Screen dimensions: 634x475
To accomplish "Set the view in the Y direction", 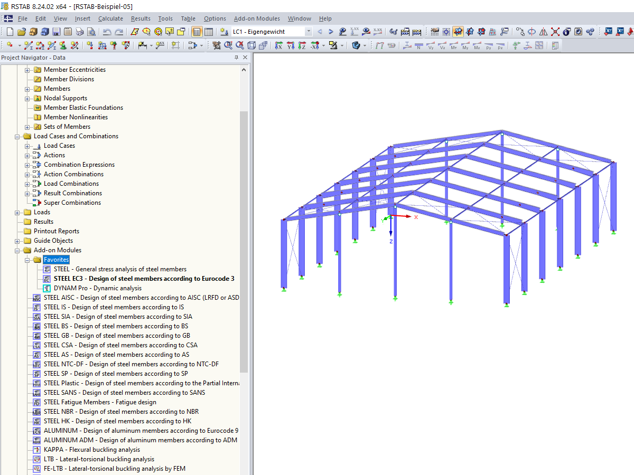I will (290, 46).
